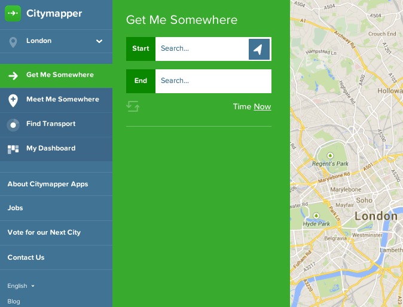The image size is (403, 307).
Task: Click the My Dashboard grid icon
Action: click(x=13, y=149)
